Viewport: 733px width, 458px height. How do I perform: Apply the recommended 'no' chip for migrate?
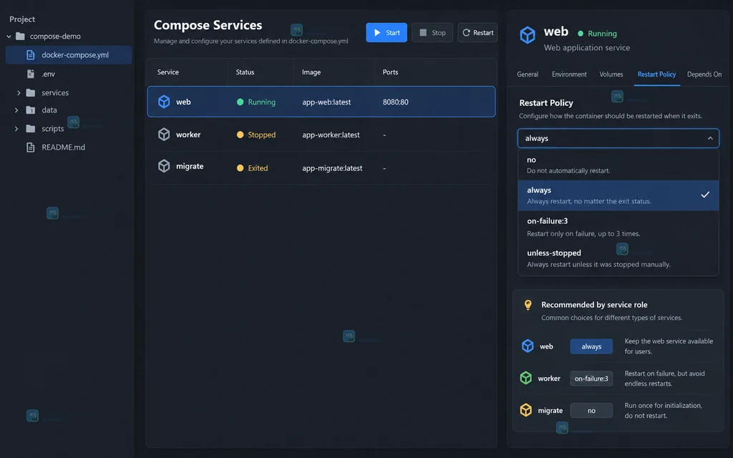point(591,410)
